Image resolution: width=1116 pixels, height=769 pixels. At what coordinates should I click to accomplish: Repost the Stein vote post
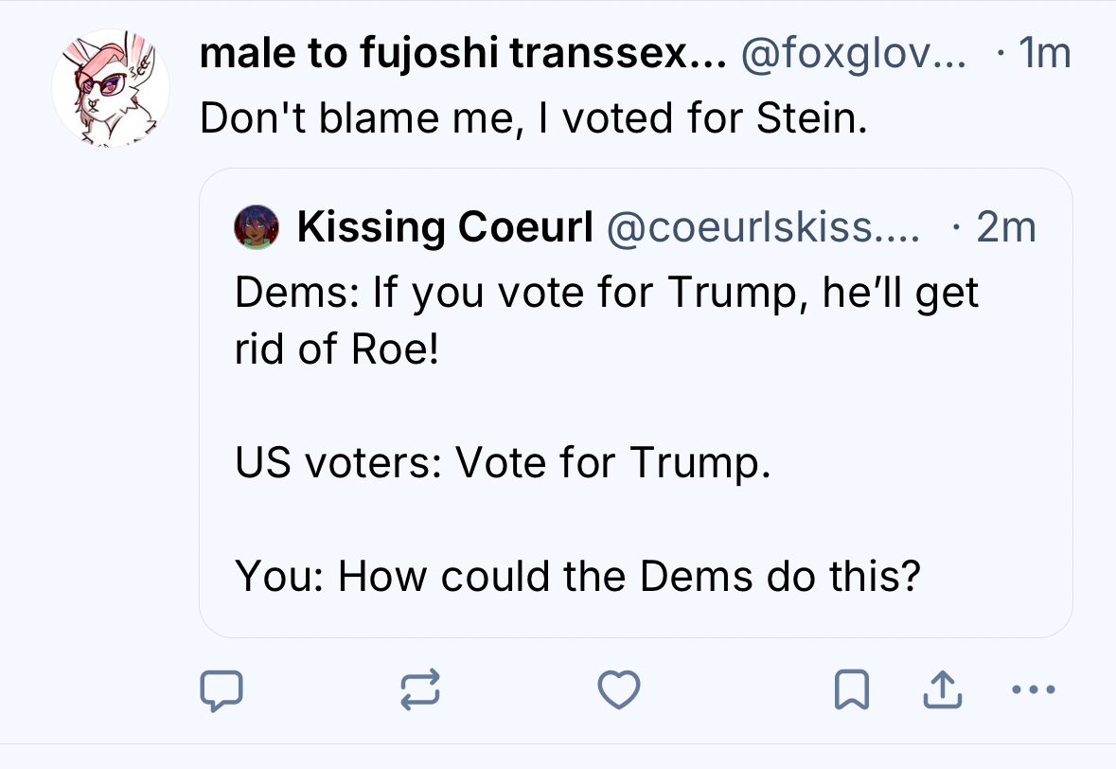click(x=421, y=690)
